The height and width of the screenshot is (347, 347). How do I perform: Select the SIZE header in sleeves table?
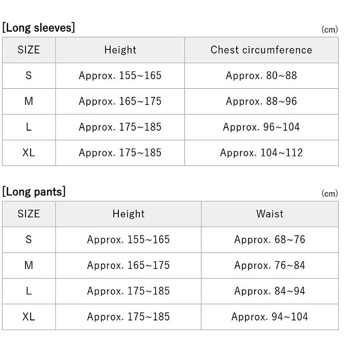click(x=29, y=50)
